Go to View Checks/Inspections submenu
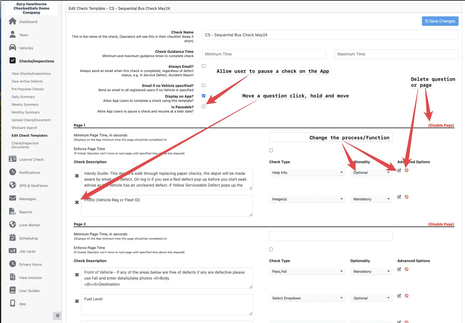The image size is (465, 323). tap(31, 74)
